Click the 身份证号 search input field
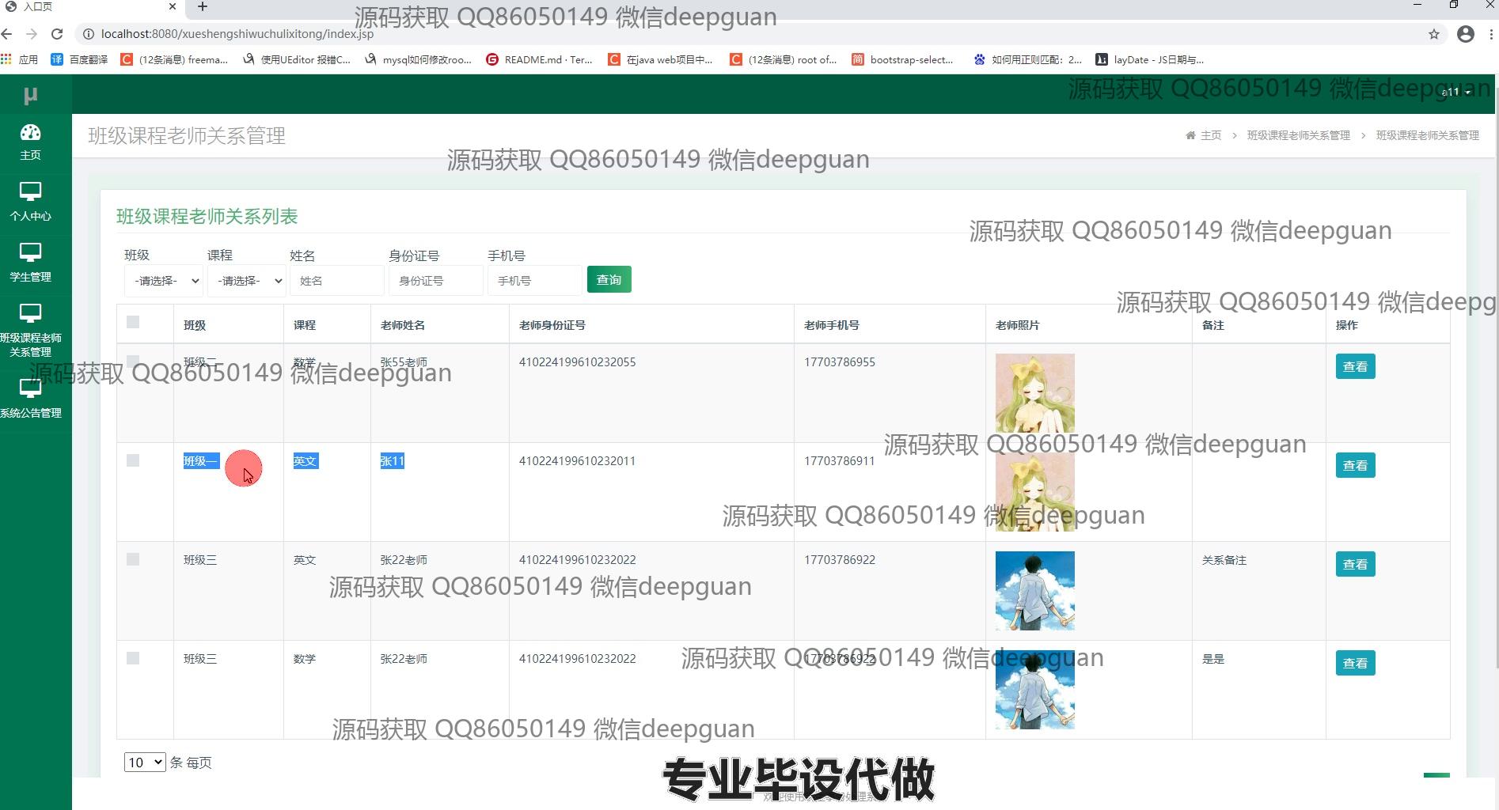 436,281
